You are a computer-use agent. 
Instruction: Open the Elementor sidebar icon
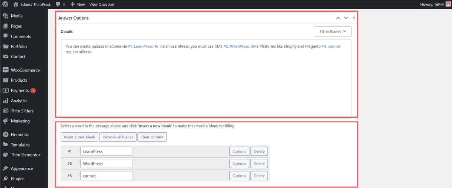[6, 134]
